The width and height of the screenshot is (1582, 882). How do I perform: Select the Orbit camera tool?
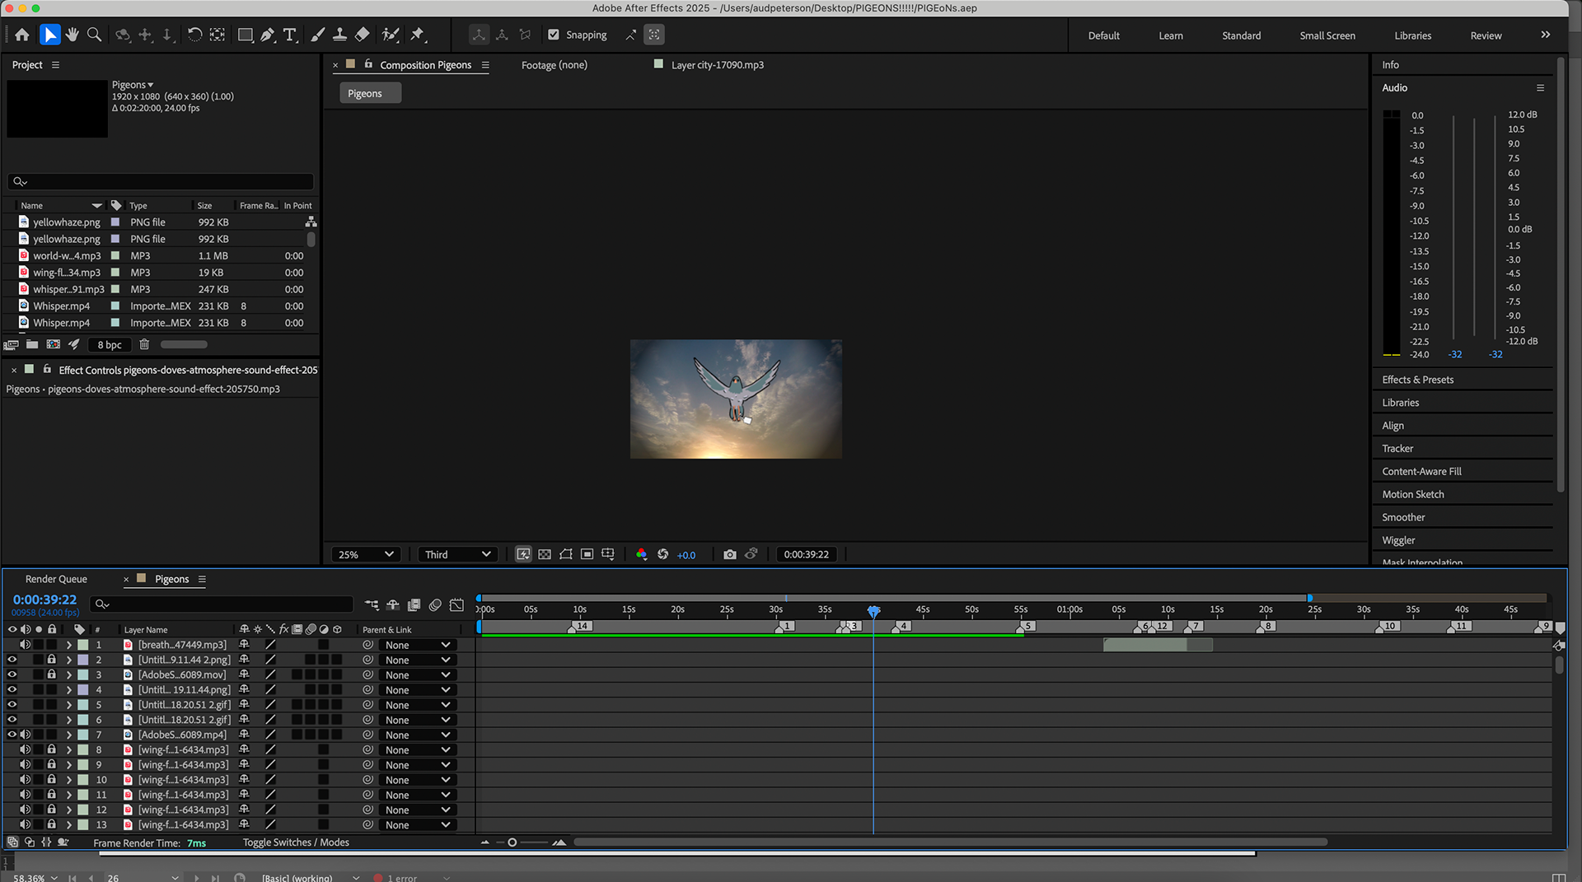pos(123,35)
